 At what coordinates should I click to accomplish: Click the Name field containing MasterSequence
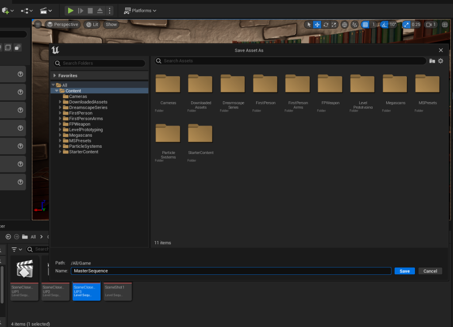coord(230,271)
